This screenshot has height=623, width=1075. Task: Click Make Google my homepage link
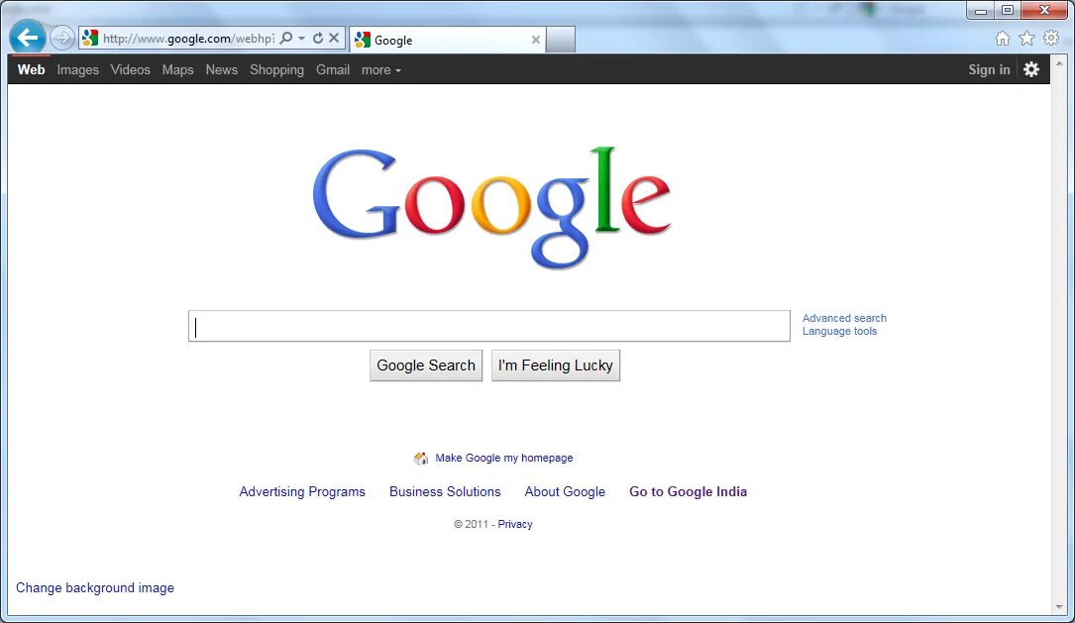tap(504, 458)
